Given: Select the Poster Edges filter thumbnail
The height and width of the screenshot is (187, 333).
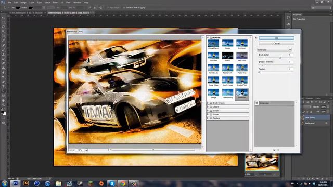Looking at the screenshot, I should click(213, 80).
